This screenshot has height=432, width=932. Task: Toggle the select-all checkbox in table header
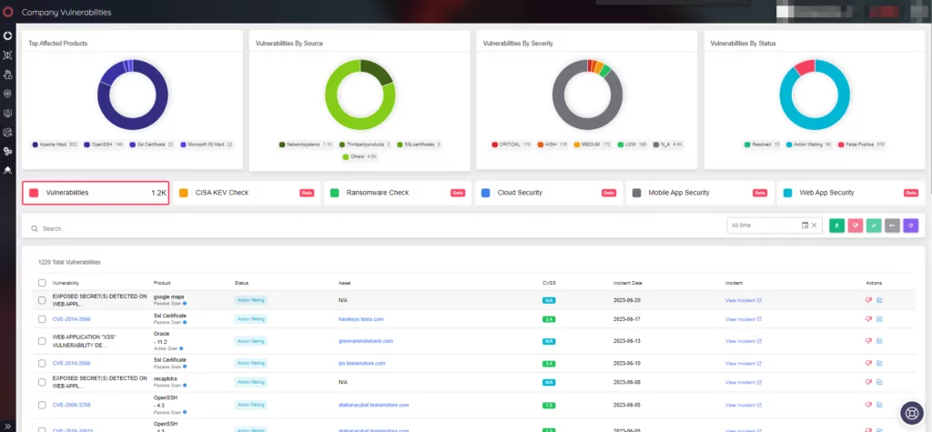coord(42,283)
